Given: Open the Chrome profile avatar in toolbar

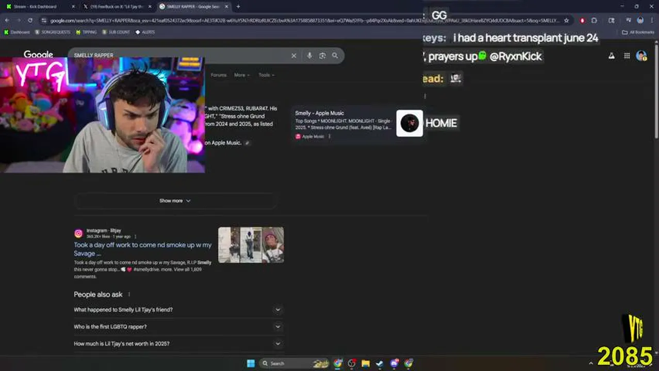Looking at the screenshot, I should (x=640, y=20).
